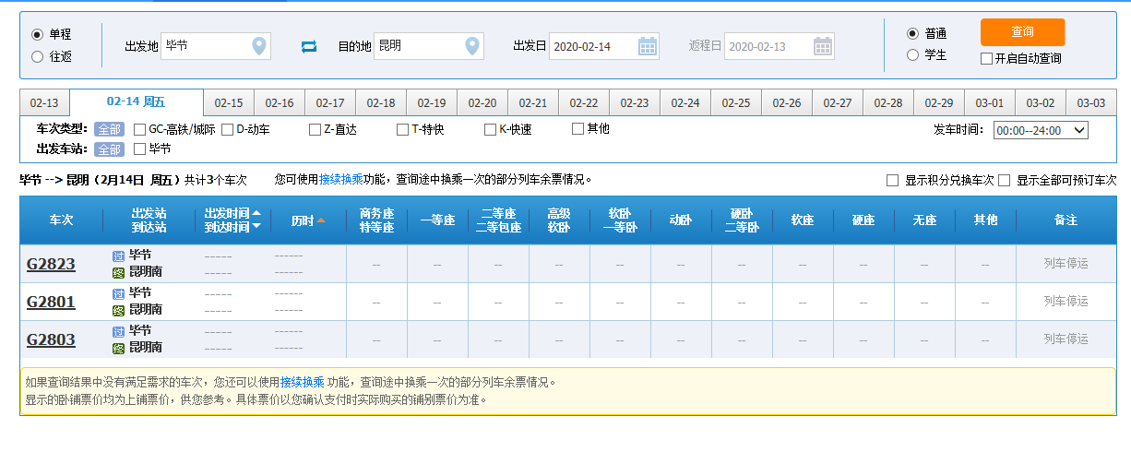Enable 显示全部可预订车次 checkbox
The image size is (1131, 464).
click(1004, 180)
